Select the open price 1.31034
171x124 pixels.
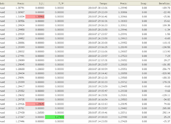pos(20,17)
